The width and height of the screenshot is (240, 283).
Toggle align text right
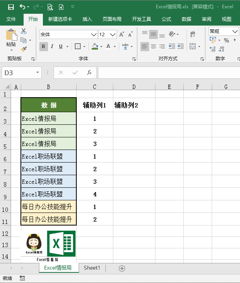pos(162,46)
